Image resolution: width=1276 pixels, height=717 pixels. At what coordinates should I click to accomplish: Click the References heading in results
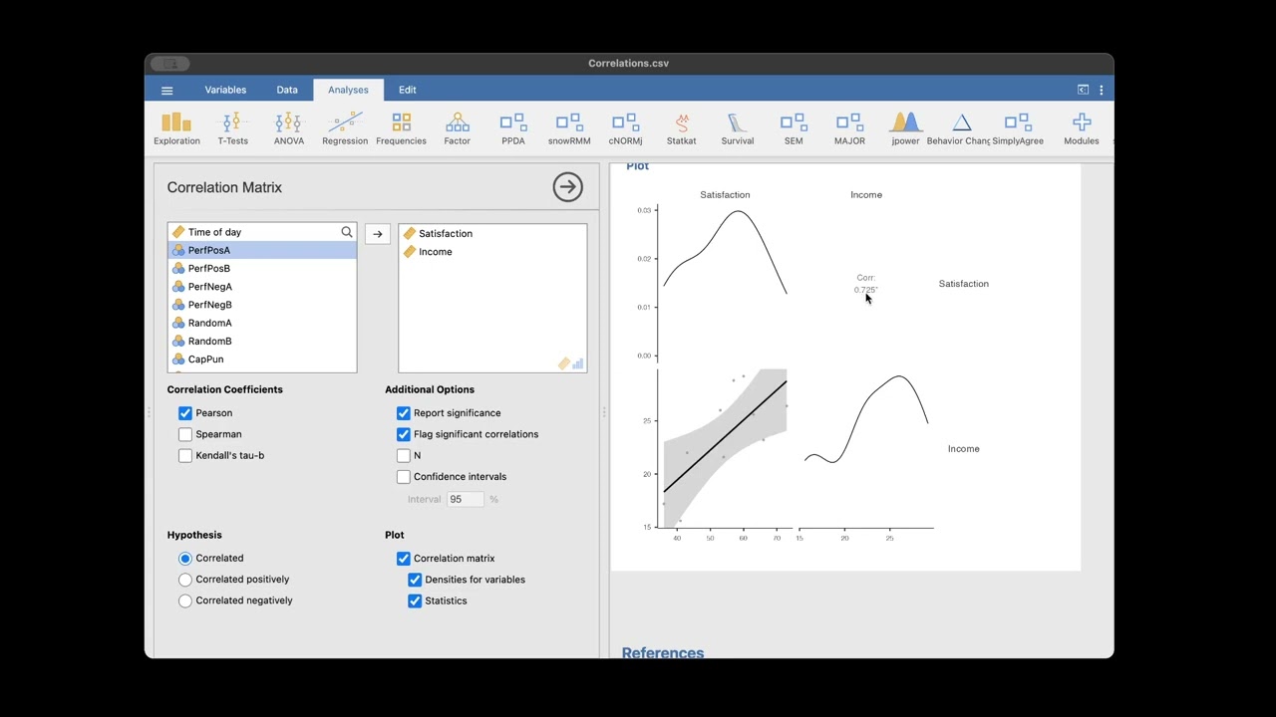click(663, 653)
